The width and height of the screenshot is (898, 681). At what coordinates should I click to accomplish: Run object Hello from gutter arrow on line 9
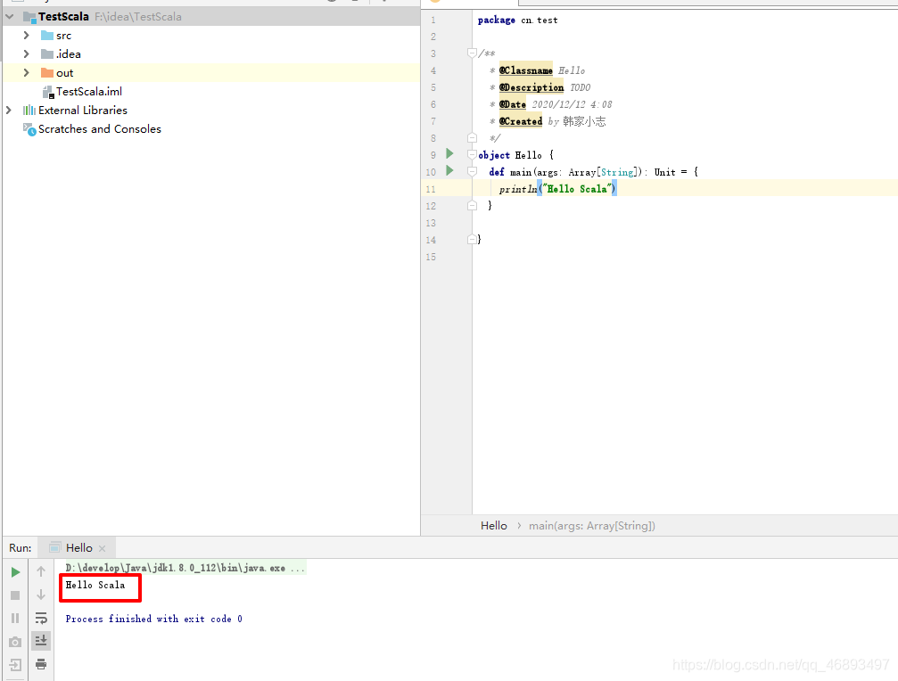(x=449, y=153)
